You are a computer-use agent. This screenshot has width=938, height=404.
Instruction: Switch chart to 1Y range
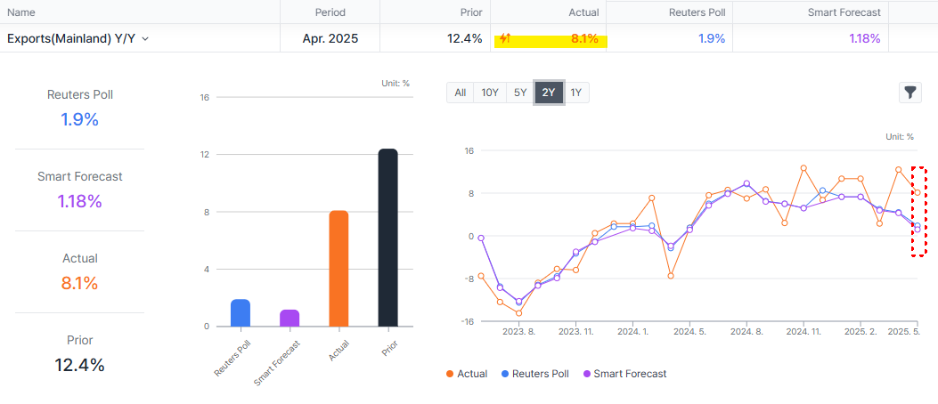coord(575,93)
